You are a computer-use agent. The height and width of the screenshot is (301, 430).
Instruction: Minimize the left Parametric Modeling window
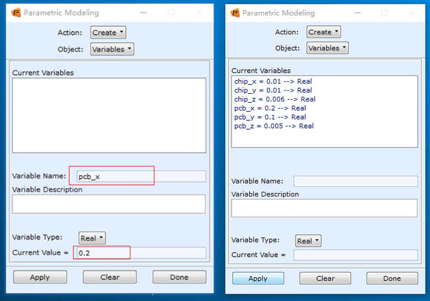(x=143, y=13)
